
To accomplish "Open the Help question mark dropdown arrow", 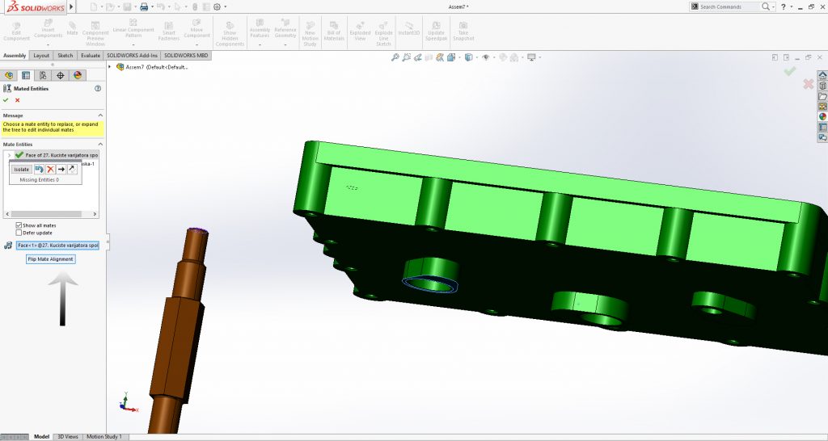I will coord(791,6).
